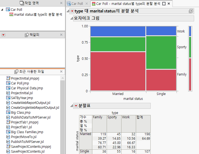Open SaveProjectContents.jsl script icon
Screen dimensions: 199x154
(8, 151)
